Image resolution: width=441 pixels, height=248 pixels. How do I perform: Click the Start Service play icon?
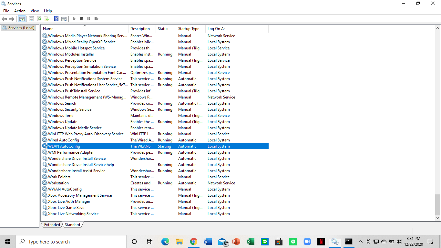[x=74, y=19]
